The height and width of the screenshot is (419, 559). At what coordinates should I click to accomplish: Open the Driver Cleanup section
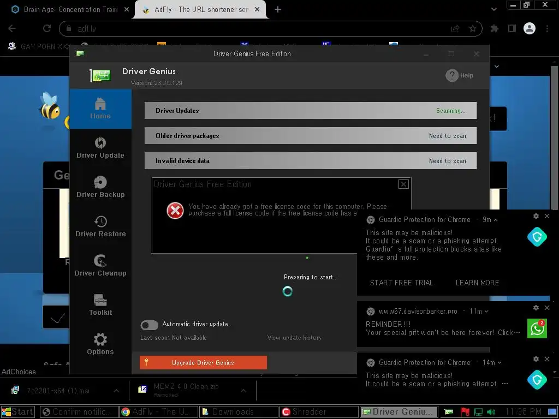[x=100, y=266]
